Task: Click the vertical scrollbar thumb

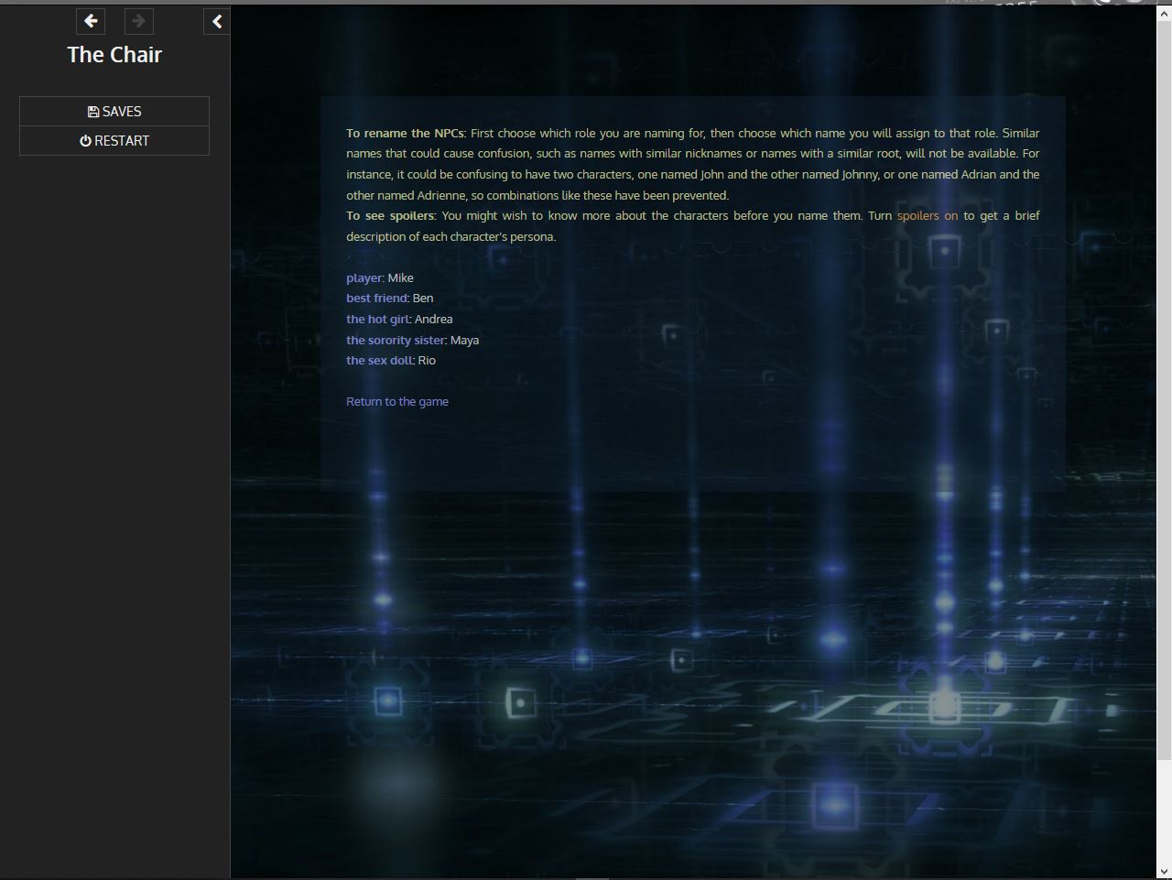Action: pyautogui.click(x=1164, y=385)
